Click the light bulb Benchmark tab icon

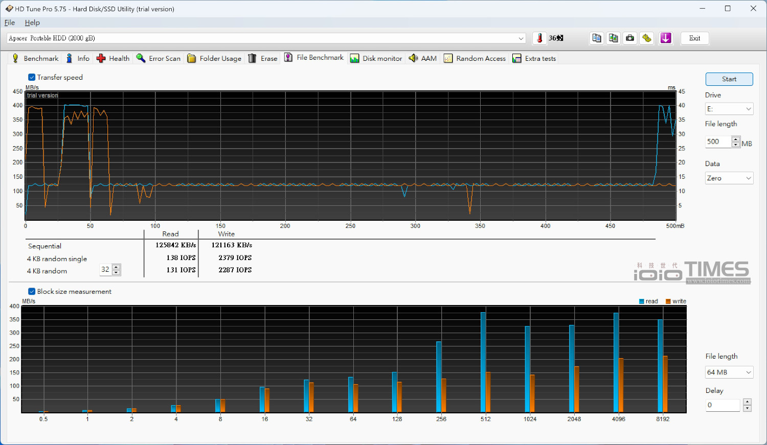click(15, 58)
